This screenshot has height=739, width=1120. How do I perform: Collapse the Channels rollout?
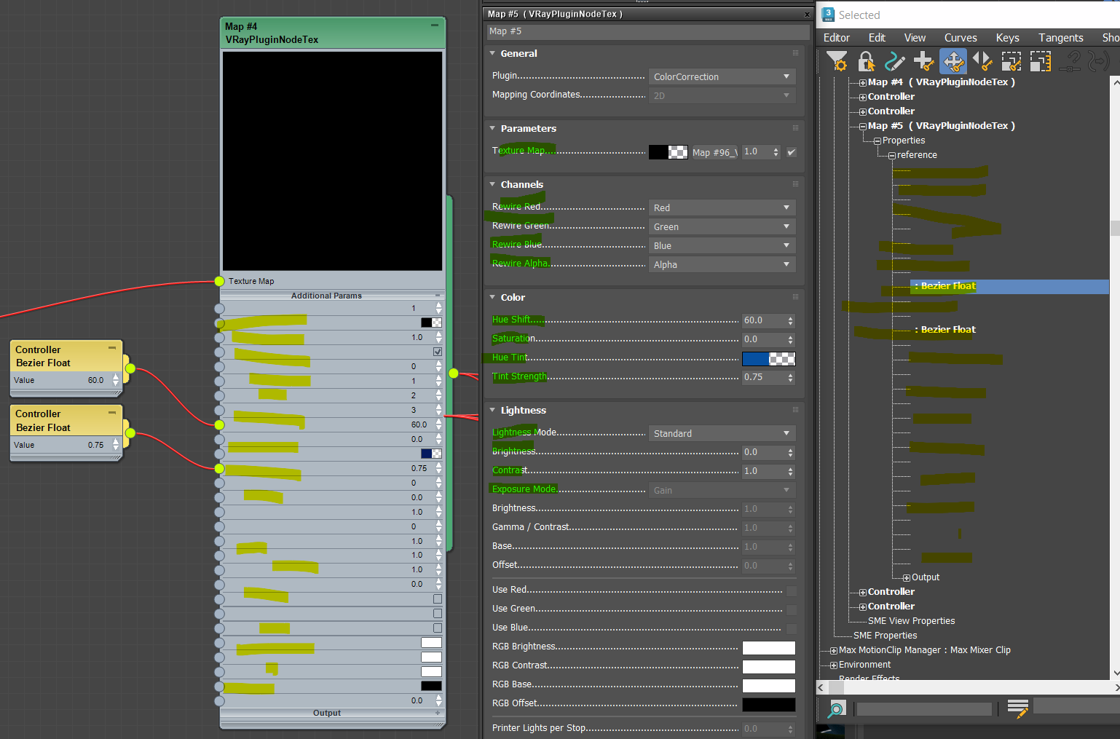click(493, 184)
